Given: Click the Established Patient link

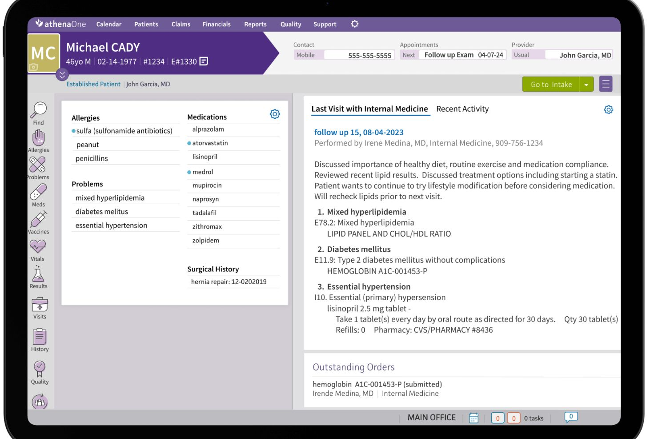Looking at the screenshot, I should pyautogui.click(x=93, y=84).
